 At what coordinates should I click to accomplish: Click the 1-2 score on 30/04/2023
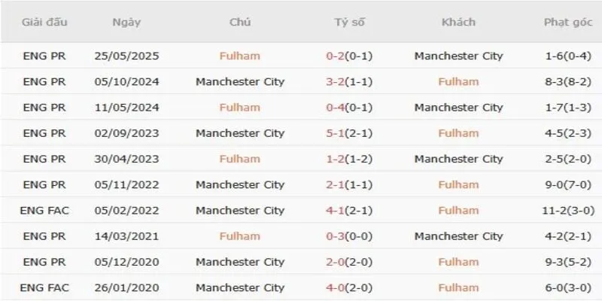pos(336,159)
